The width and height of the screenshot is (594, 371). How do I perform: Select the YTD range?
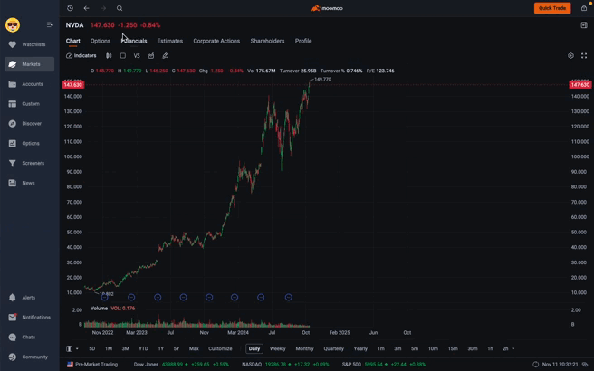click(143, 348)
